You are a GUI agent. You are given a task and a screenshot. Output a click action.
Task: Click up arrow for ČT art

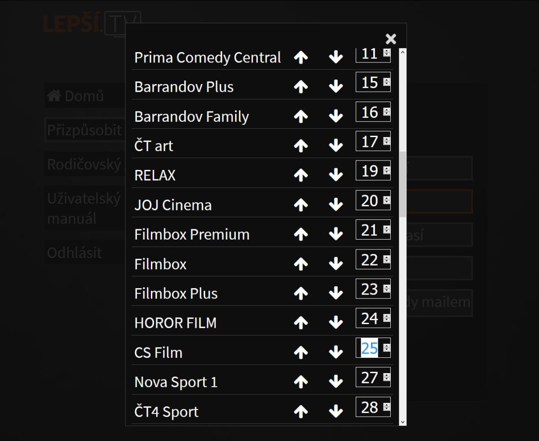click(300, 146)
